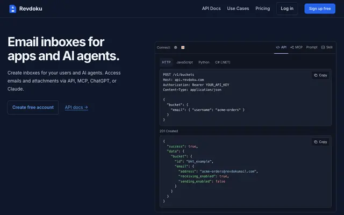Screen dimensions: 344x215
Task: Click the Revdoku logo icon
Action: click(13, 9)
